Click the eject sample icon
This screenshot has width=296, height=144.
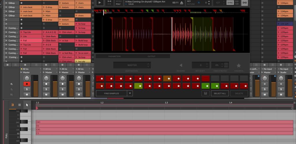(x=182, y=3)
